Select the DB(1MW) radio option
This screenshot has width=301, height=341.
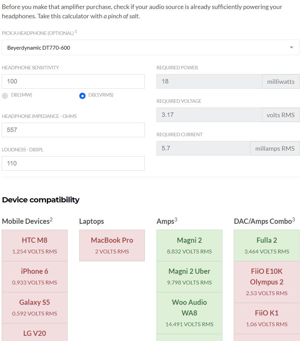[x=5, y=96]
